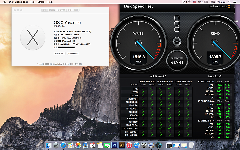The width and height of the screenshot is (240, 150).
Task: Click the 946 NTSC read value
Action: tap(227, 127)
